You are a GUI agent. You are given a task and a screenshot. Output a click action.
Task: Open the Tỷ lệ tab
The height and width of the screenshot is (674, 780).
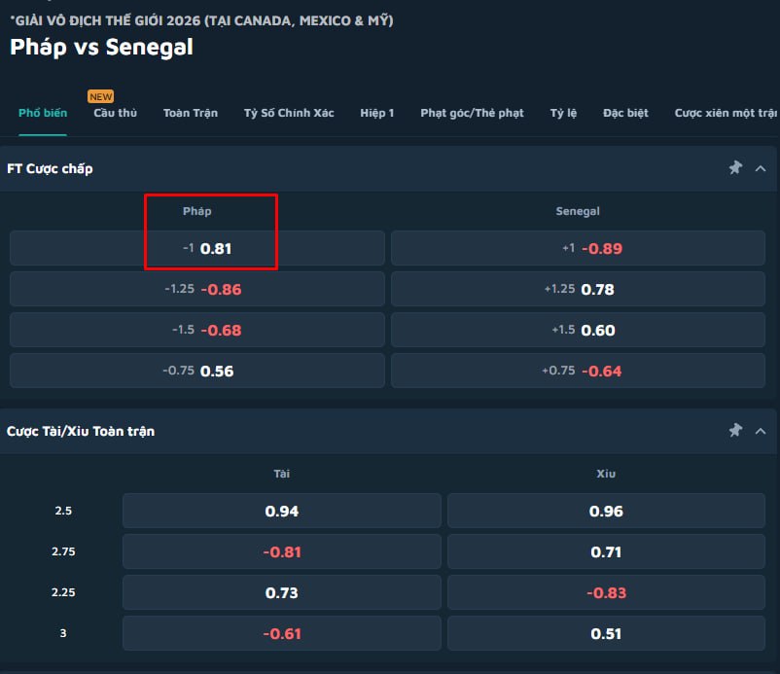[564, 113]
